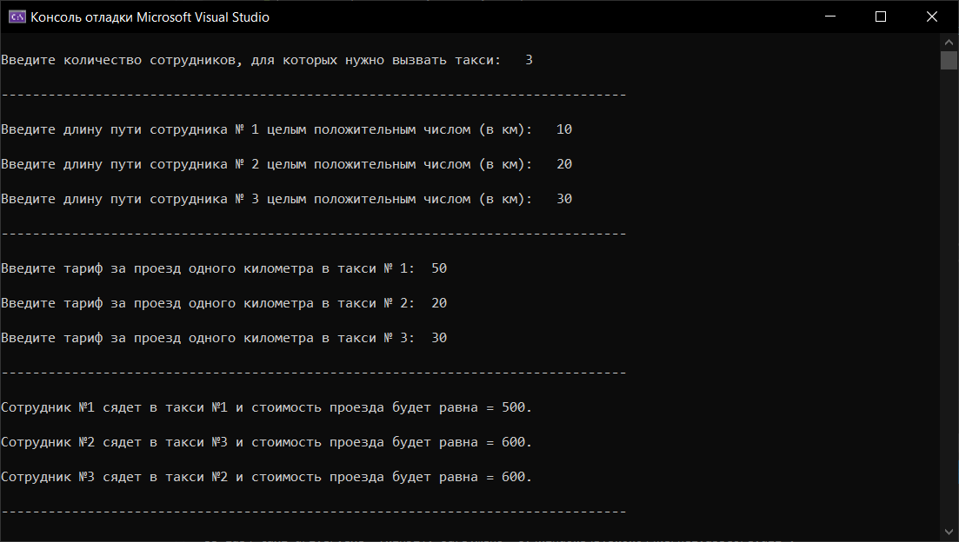
Task: Click the entered distance value '20' for сотрудник № 2
Action: (563, 163)
